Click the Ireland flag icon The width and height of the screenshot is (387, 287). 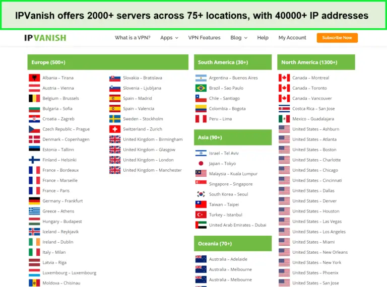(x=34, y=242)
